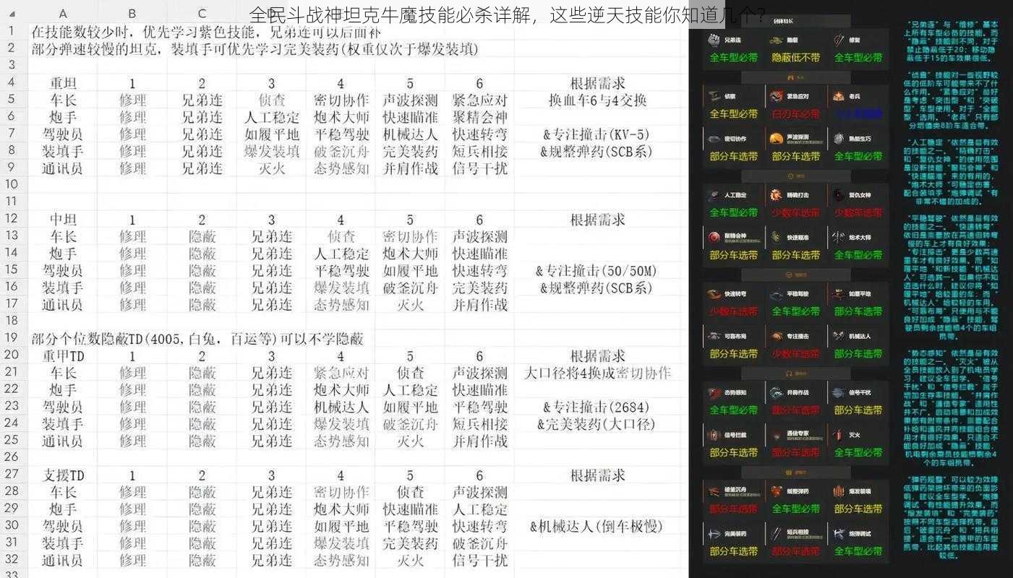This screenshot has width=1013, height=578.
Task: Click the 灭火 fire extinguisher icon in the panel
Action: pyautogui.click(x=839, y=436)
